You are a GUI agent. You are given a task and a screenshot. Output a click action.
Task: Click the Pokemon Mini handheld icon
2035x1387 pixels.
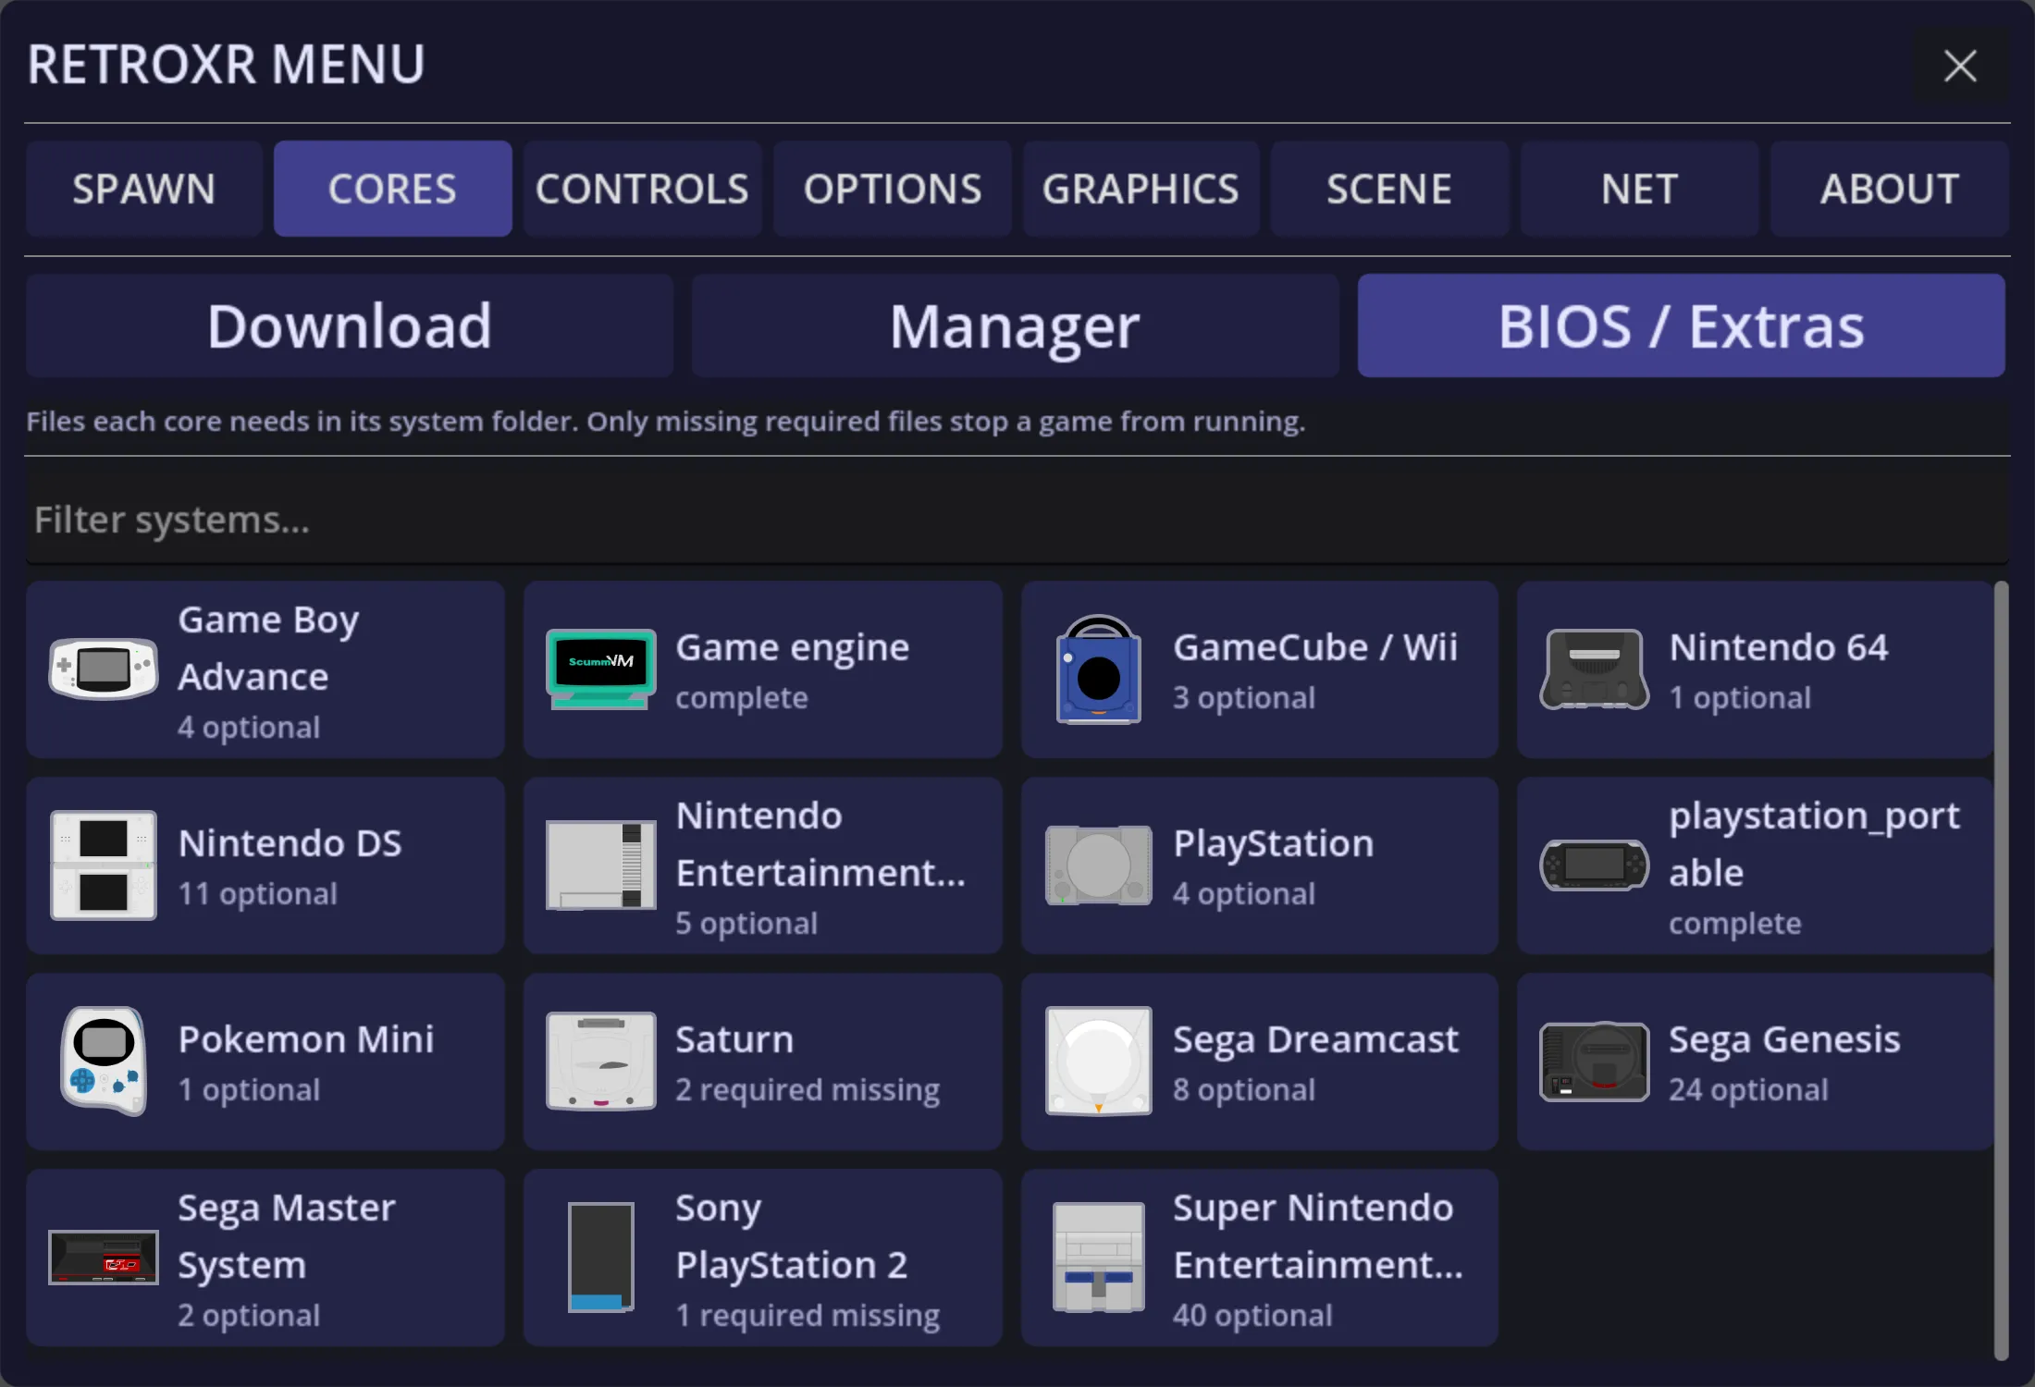pyautogui.click(x=103, y=1062)
